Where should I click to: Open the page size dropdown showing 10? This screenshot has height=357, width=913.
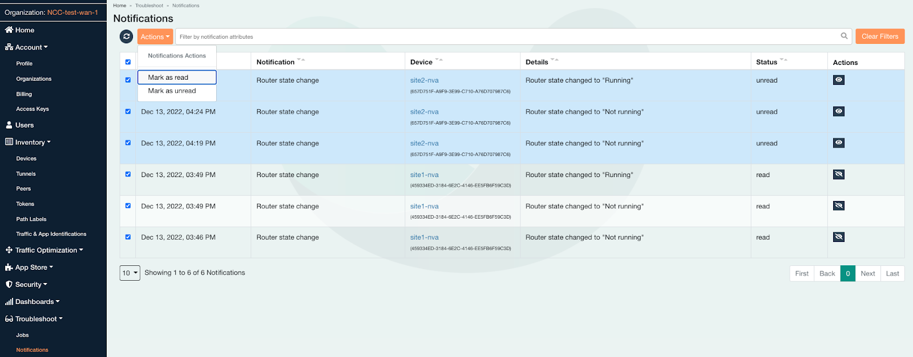tap(130, 273)
